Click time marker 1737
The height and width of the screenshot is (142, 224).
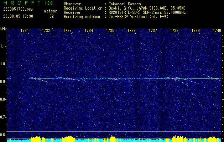tap(153, 31)
